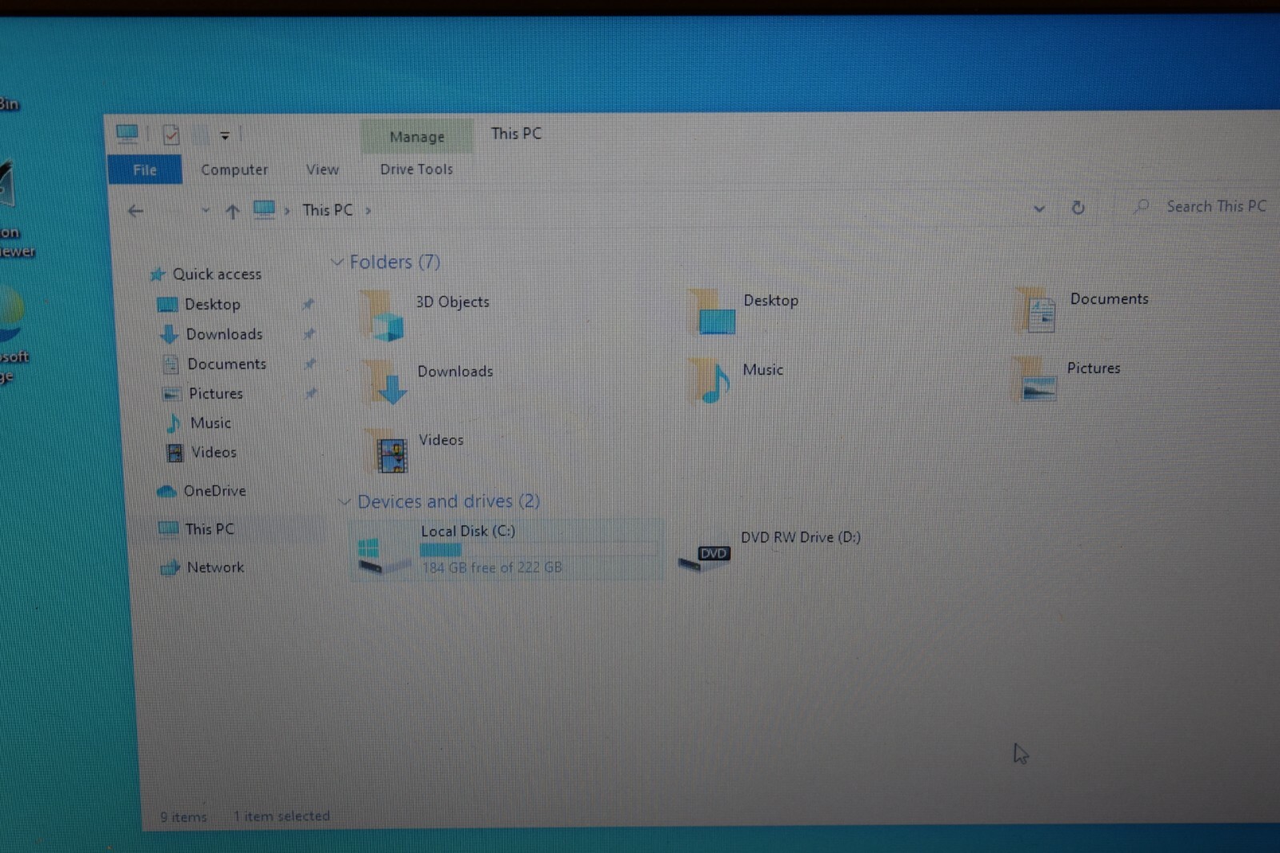Click the Folders (7) header text
The height and width of the screenshot is (853, 1280).
coord(395,262)
